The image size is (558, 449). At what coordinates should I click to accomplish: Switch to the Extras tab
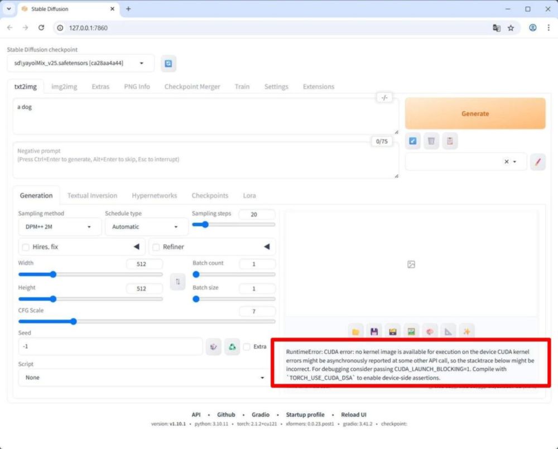(100, 87)
